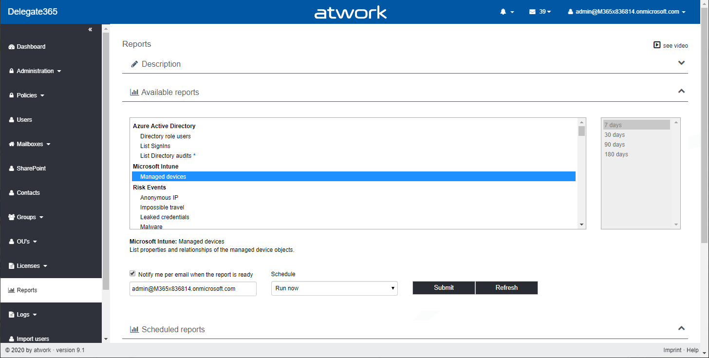Screen dimensions: 709x358
Task: Open the Schedule Run now dropdown
Action: (334, 288)
